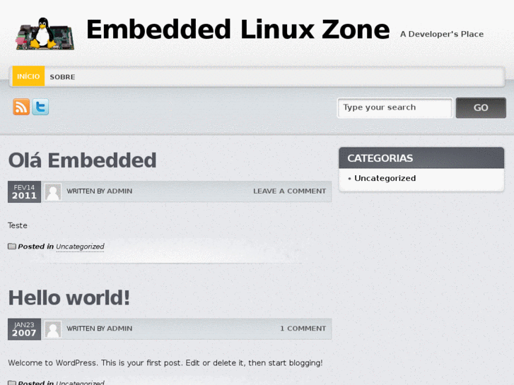
Task: Click the Categorias widget header
Action: (421, 158)
